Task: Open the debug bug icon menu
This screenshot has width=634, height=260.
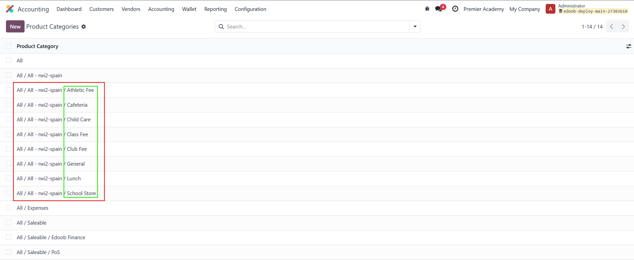Action: (427, 9)
